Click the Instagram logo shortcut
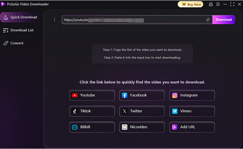Screen dimensions: 243x149 pos(175,95)
